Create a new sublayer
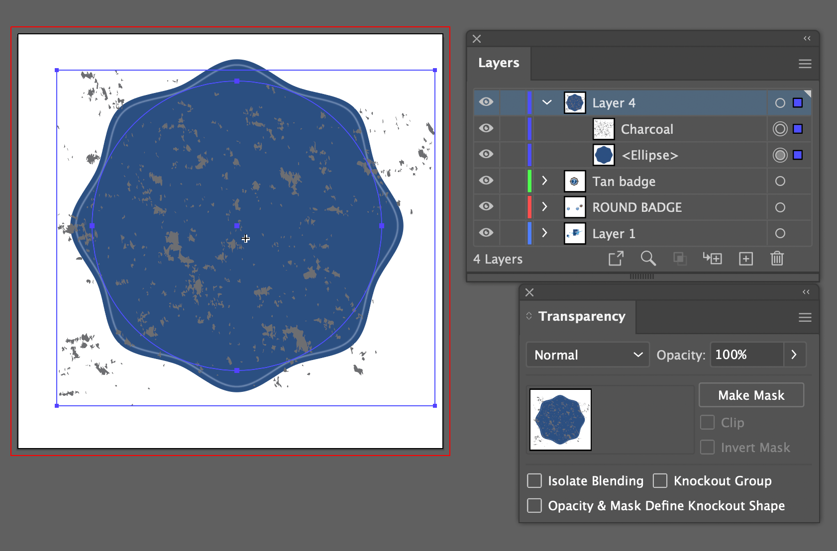The height and width of the screenshot is (551, 837). click(x=713, y=259)
